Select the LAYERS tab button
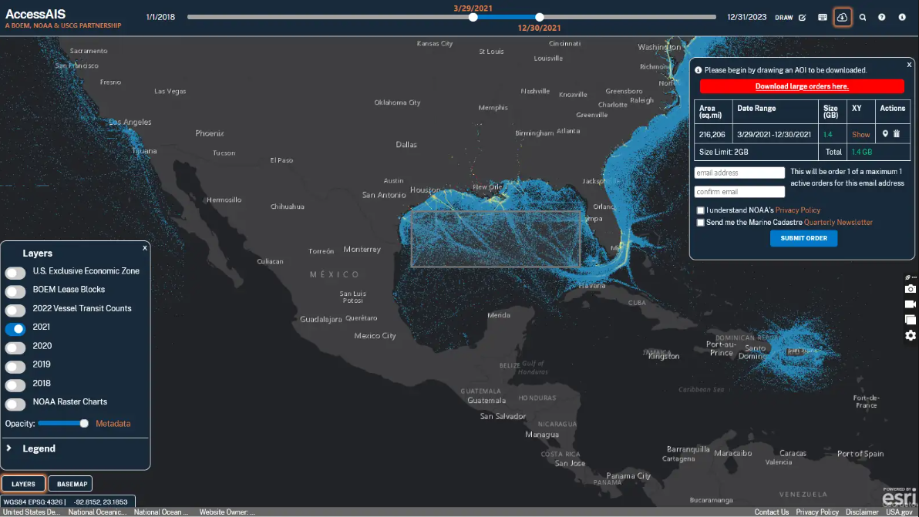The image size is (919, 517). coord(23,484)
